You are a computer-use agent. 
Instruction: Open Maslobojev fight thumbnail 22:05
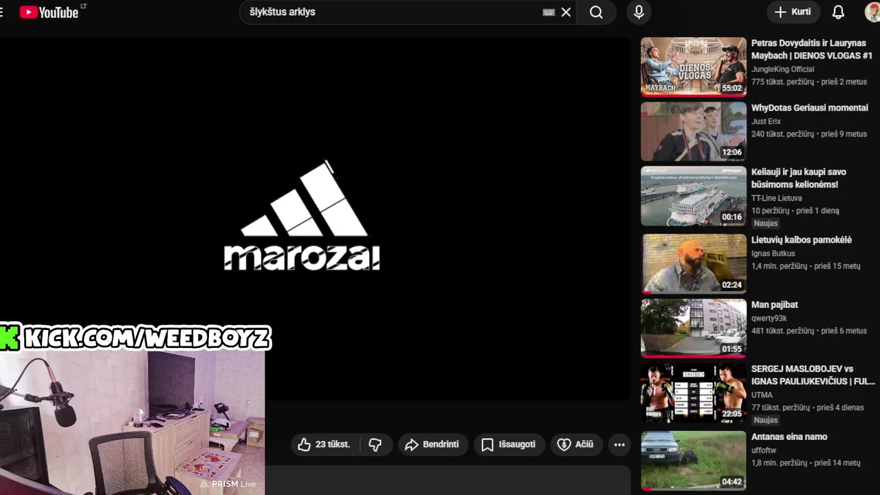point(694,393)
